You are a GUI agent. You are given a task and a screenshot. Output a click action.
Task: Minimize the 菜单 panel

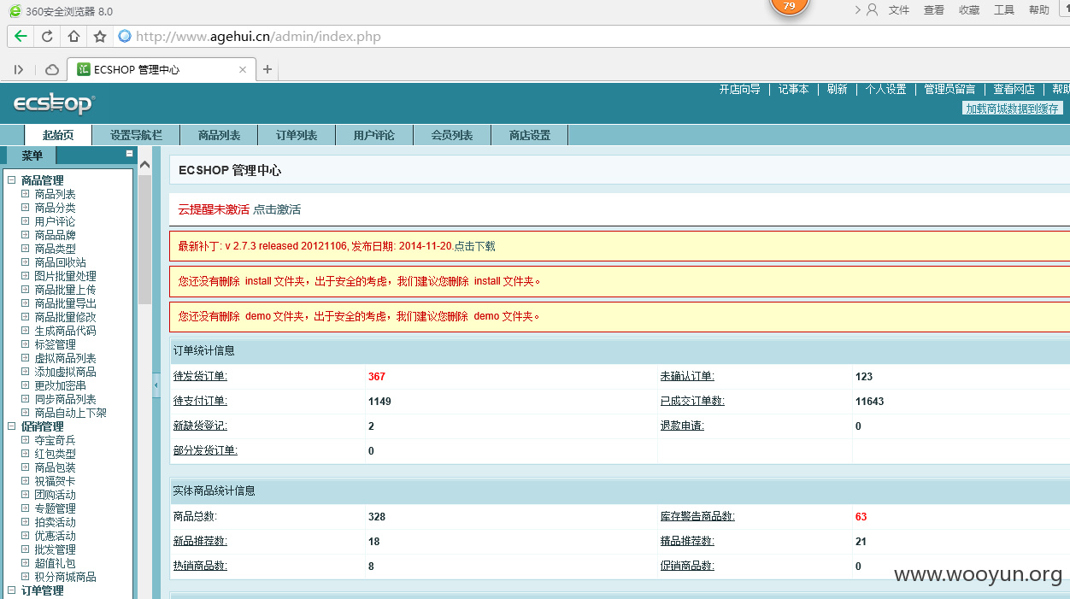click(129, 154)
